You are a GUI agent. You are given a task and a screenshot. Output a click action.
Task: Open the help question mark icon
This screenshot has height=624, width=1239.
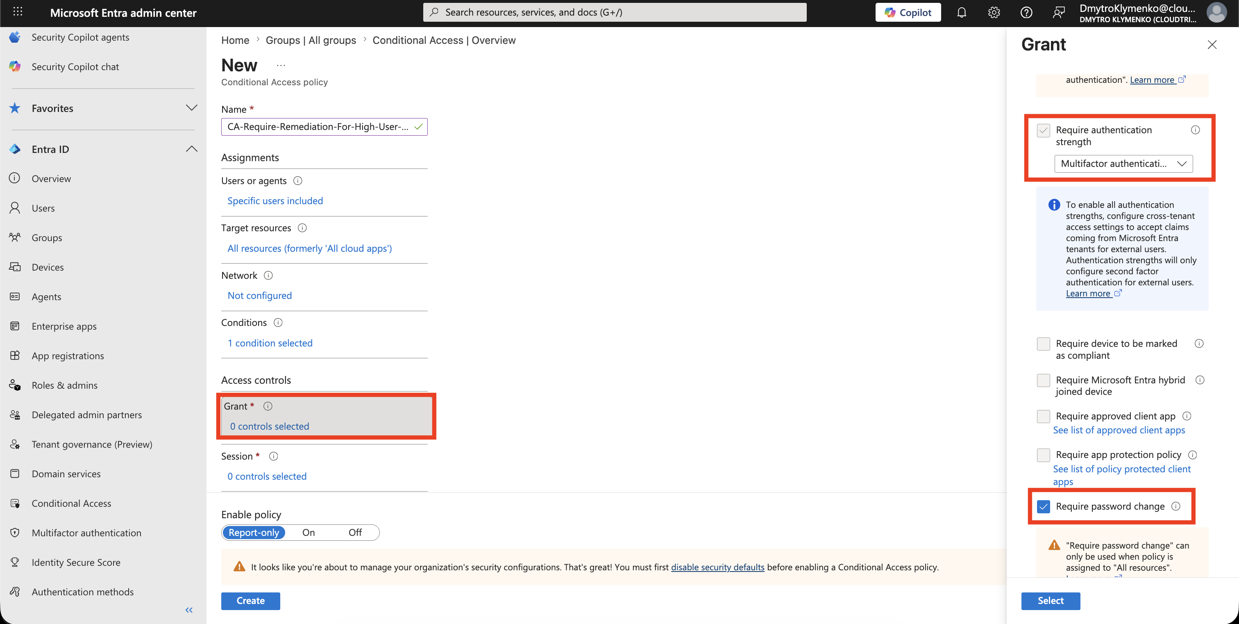(x=1026, y=13)
